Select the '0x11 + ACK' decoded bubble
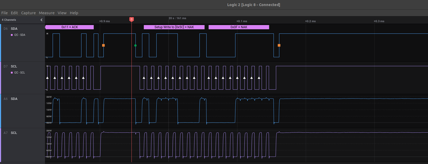 (69, 27)
